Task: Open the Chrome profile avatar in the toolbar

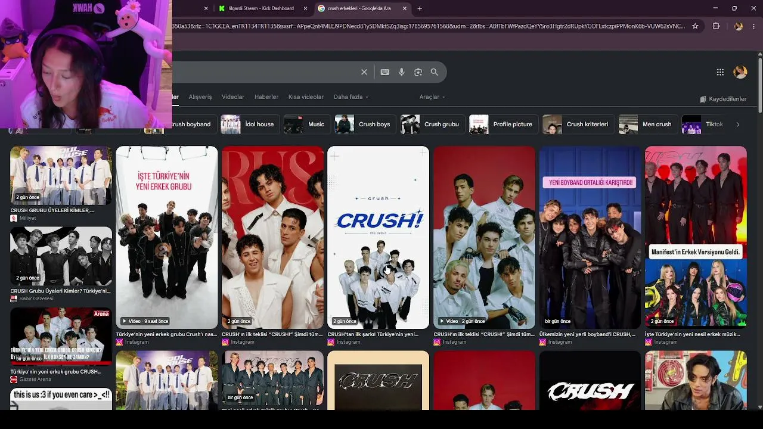Action: click(739, 26)
